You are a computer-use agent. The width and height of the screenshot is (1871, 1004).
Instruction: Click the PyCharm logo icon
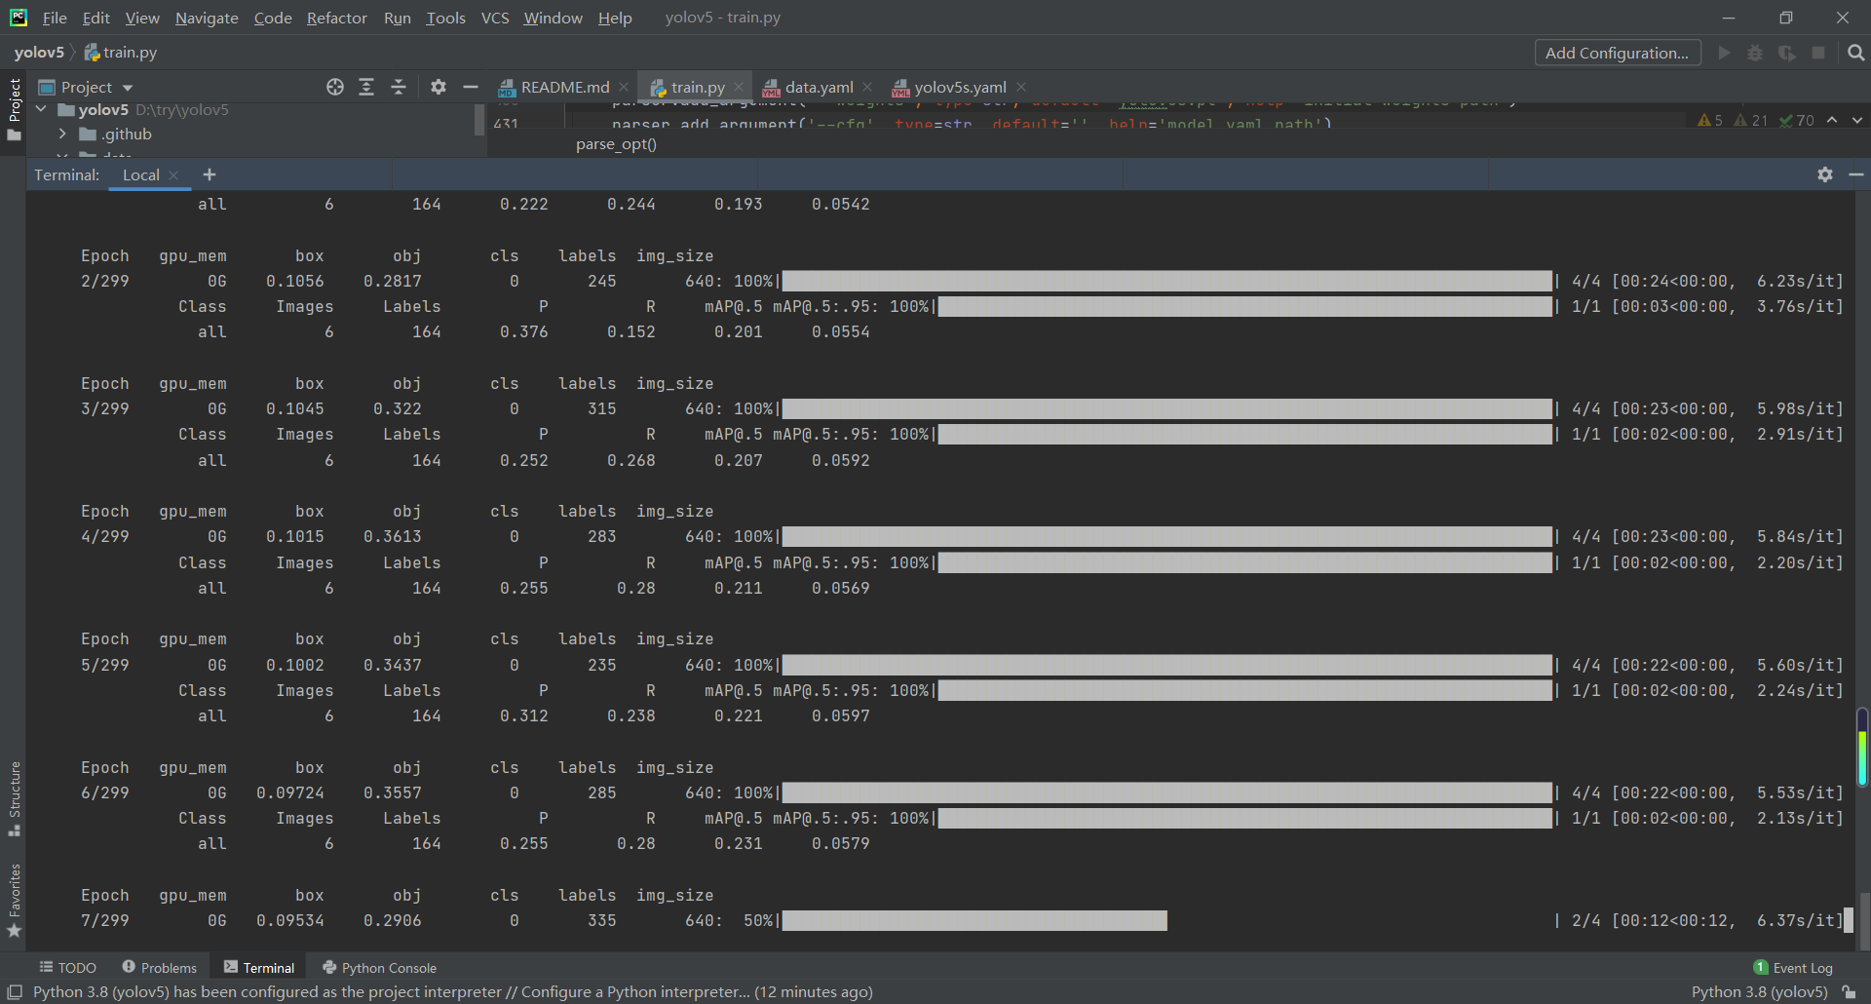pyautogui.click(x=19, y=18)
